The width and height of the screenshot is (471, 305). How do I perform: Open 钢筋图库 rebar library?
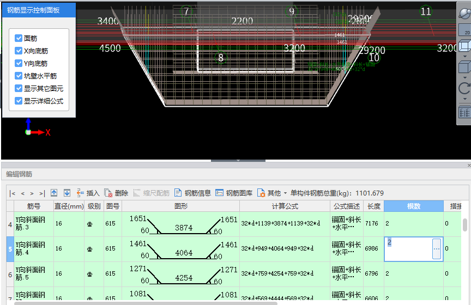tap(234, 193)
